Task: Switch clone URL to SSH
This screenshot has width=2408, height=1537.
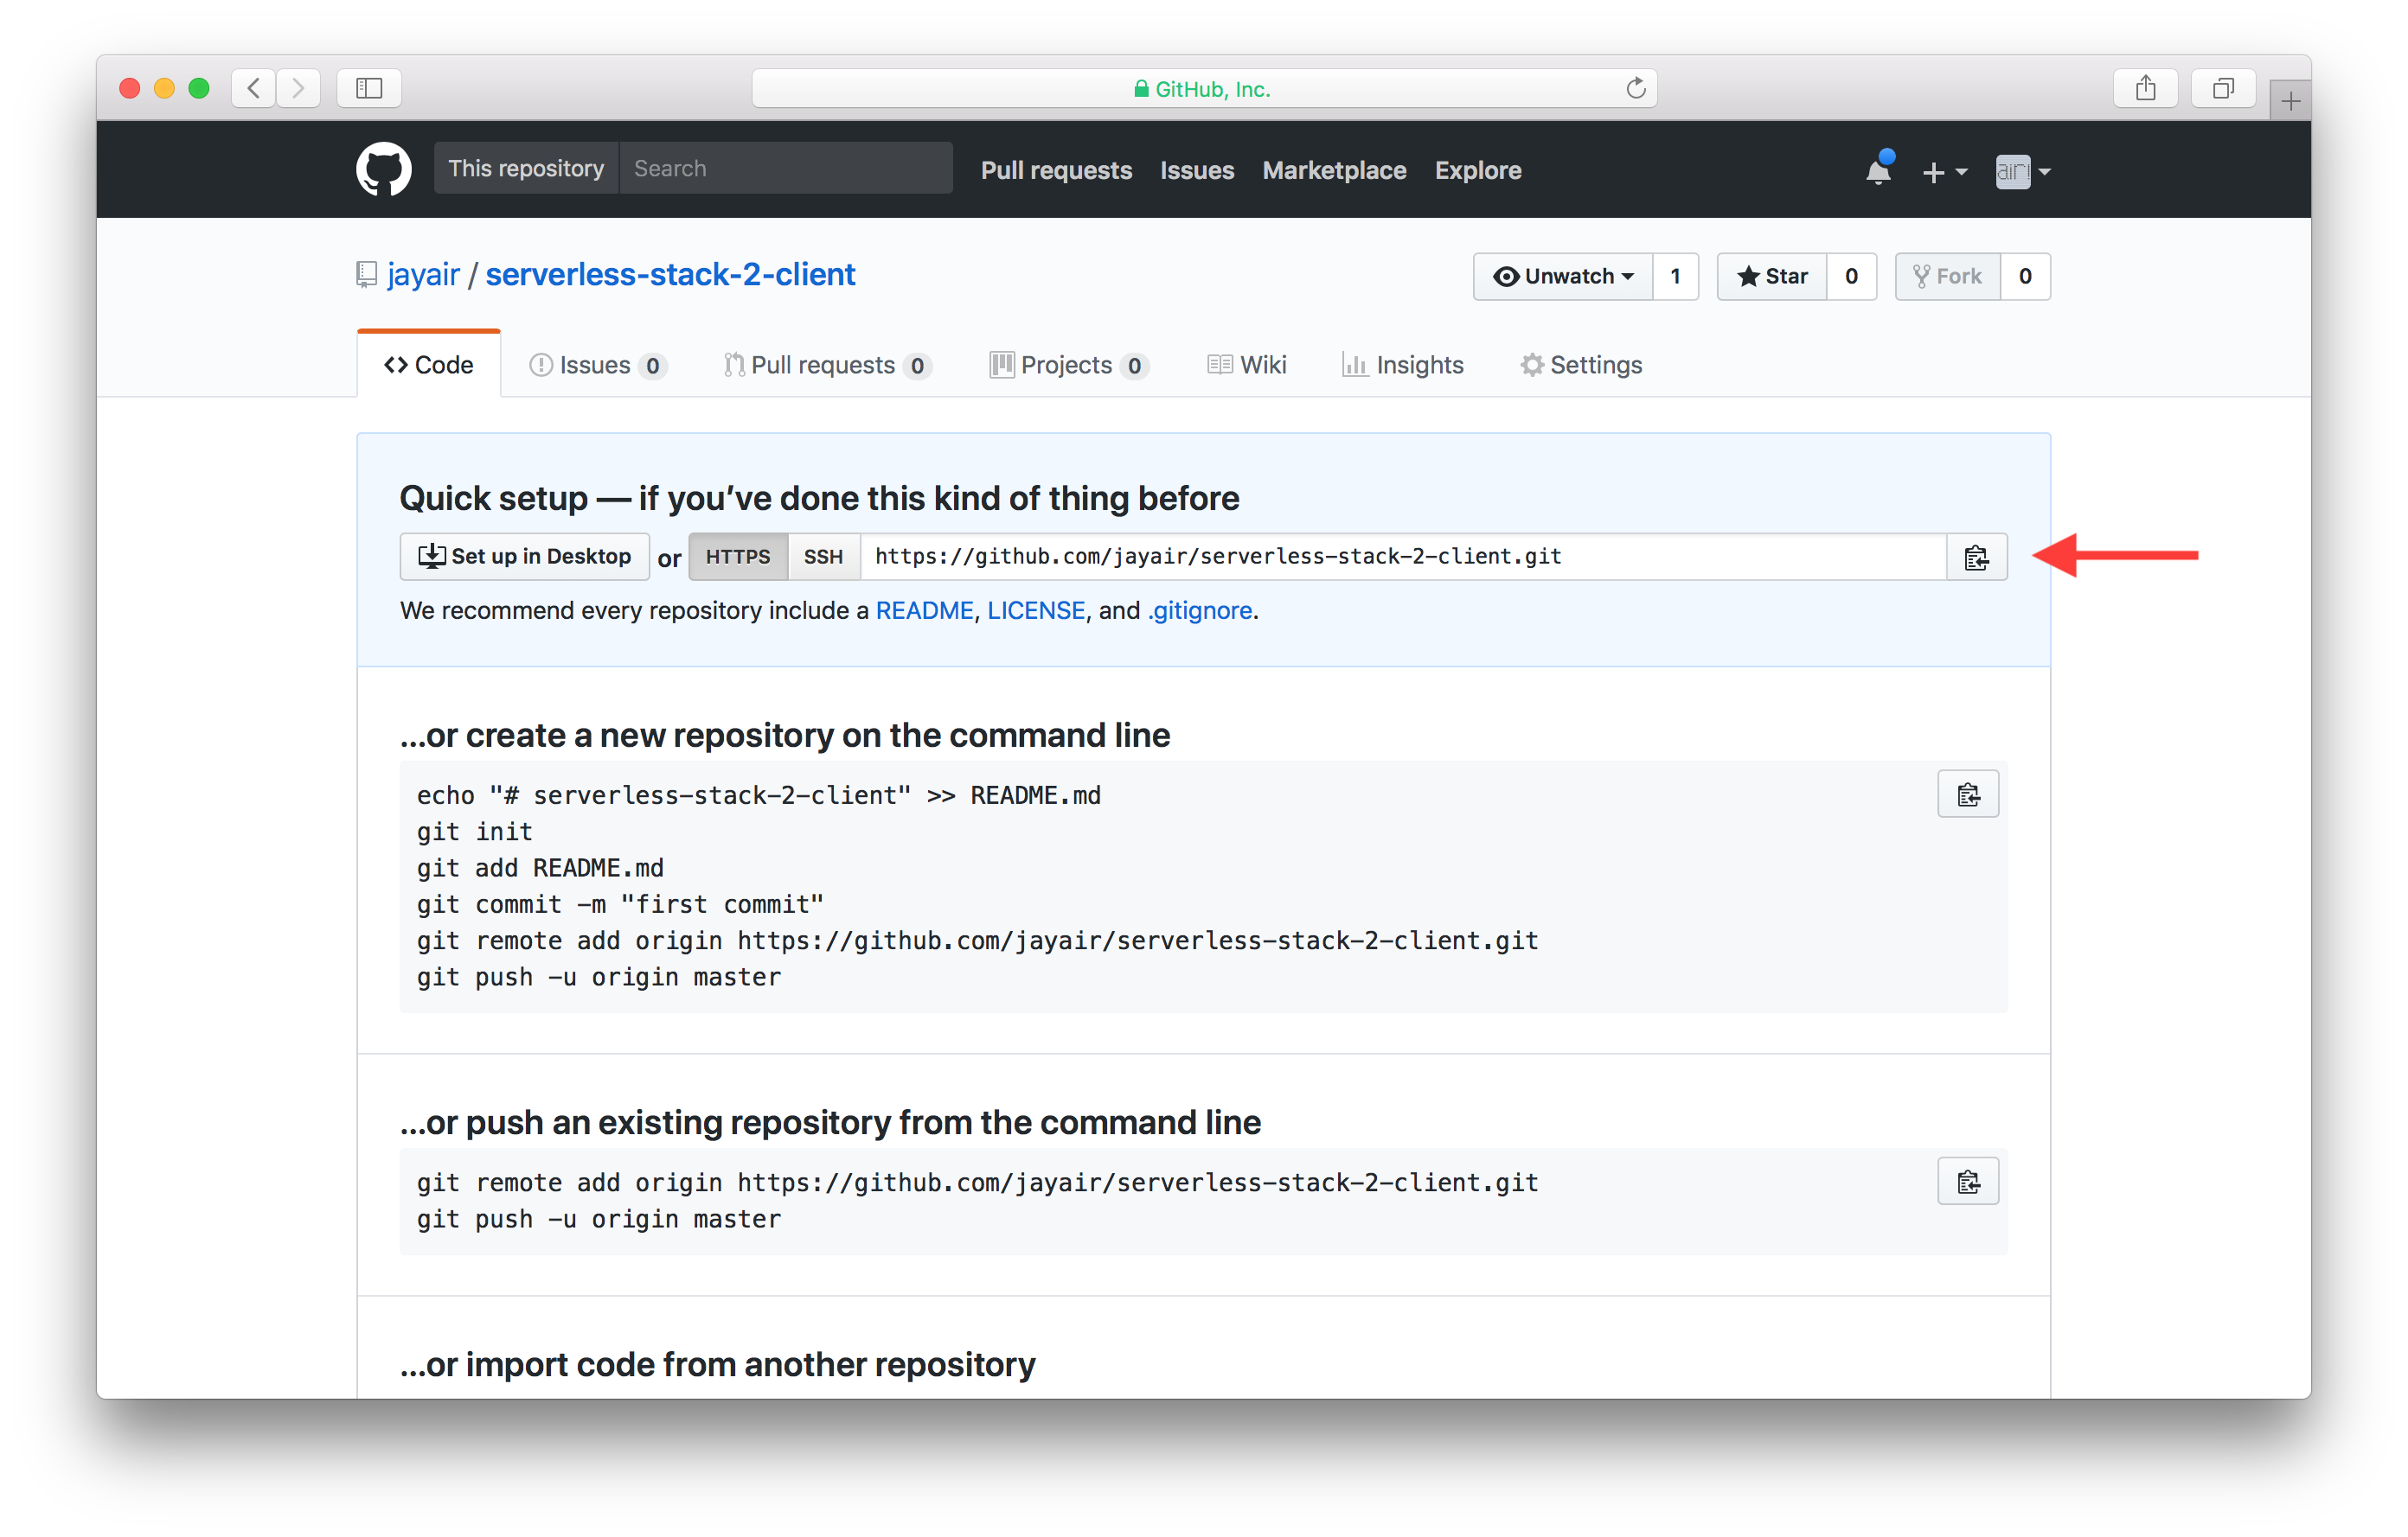Action: point(823,557)
